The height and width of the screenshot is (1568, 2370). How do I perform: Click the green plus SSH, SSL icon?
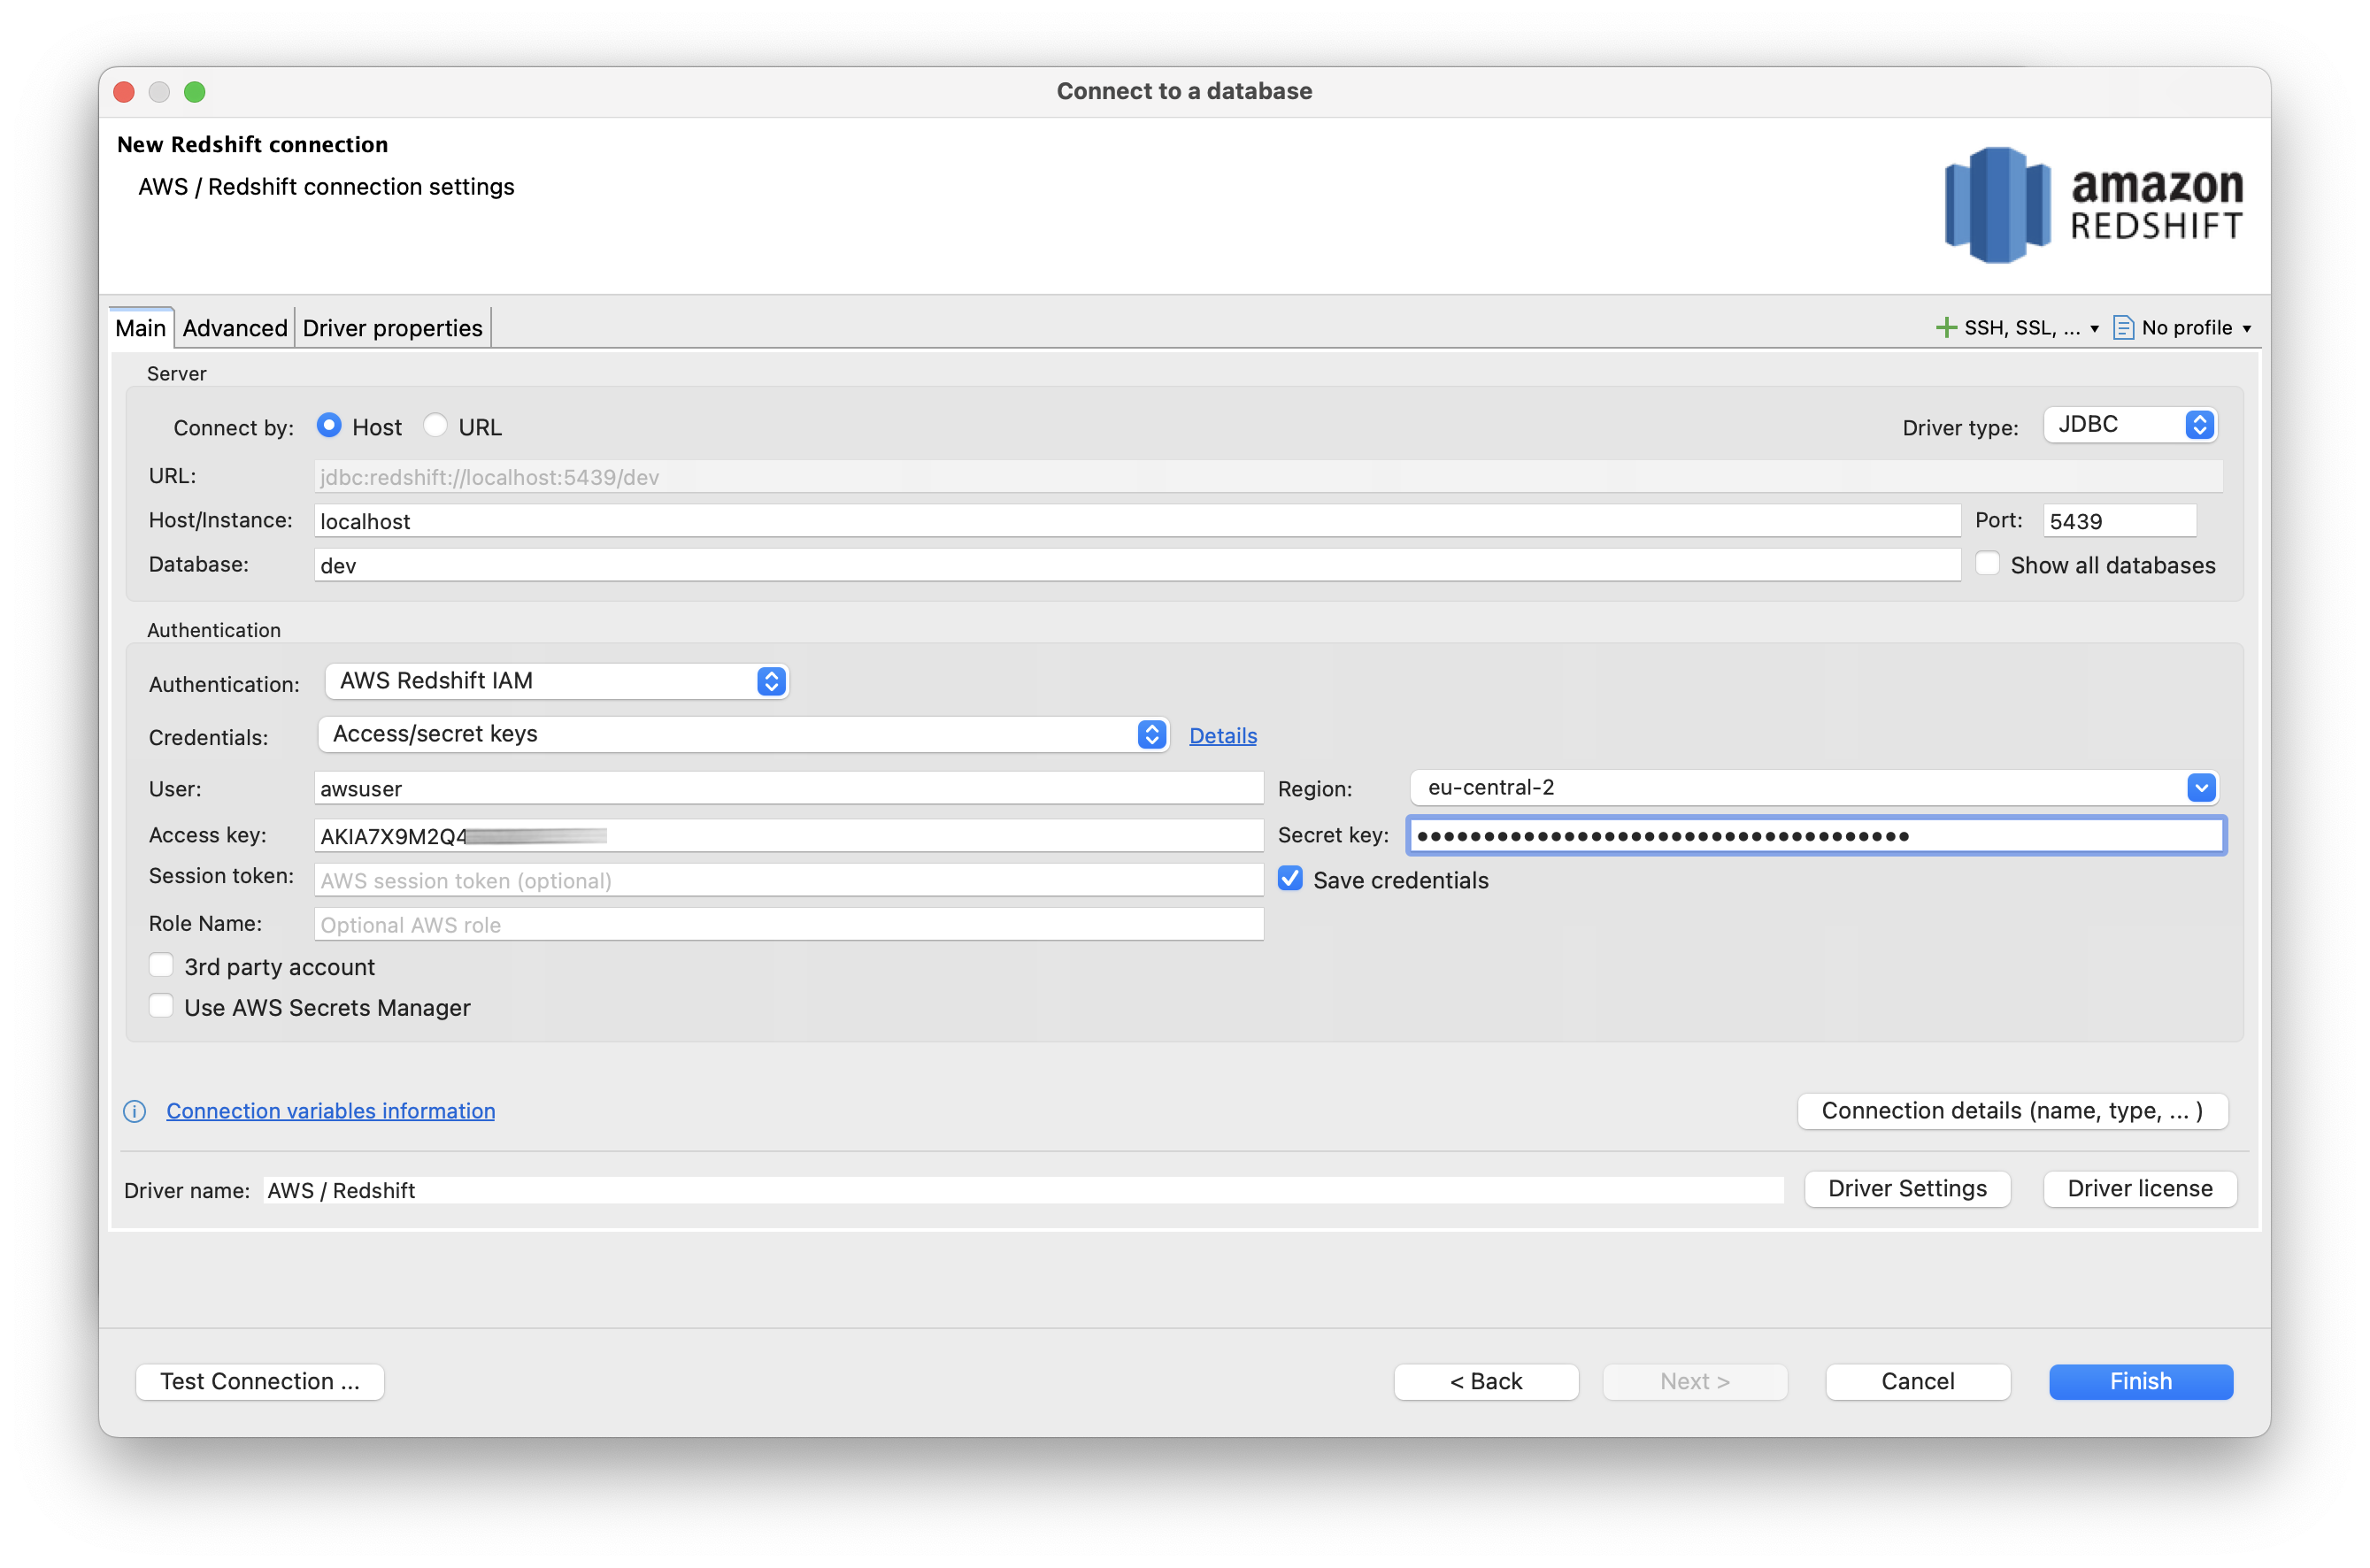coord(1945,328)
